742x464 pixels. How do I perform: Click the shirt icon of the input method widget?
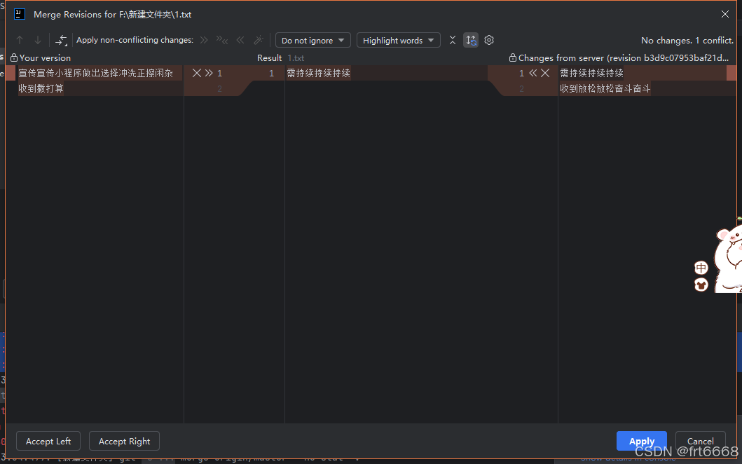tap(701, 285)
